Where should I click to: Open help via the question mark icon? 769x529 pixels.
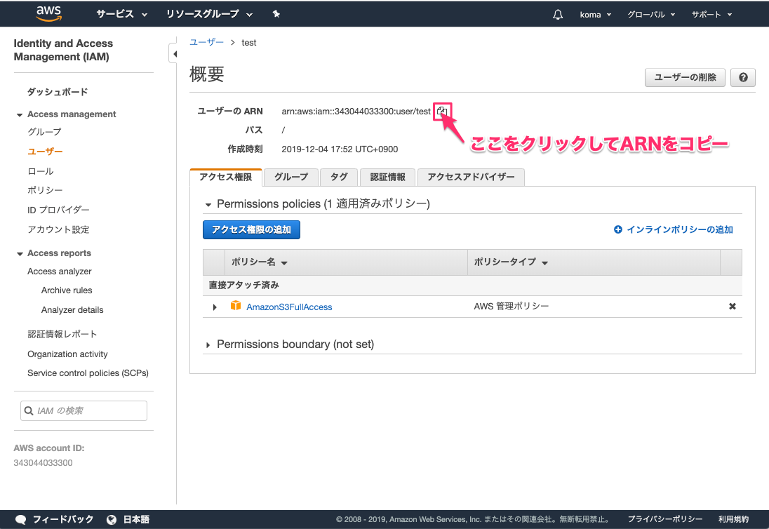click(742, 77)
